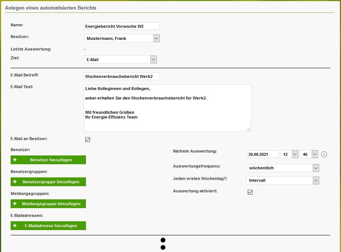Open the Auswertungsfrequenz dropdown showing "wöchentlich"
The height and width of the screenshot is (252, 341).
315,168
